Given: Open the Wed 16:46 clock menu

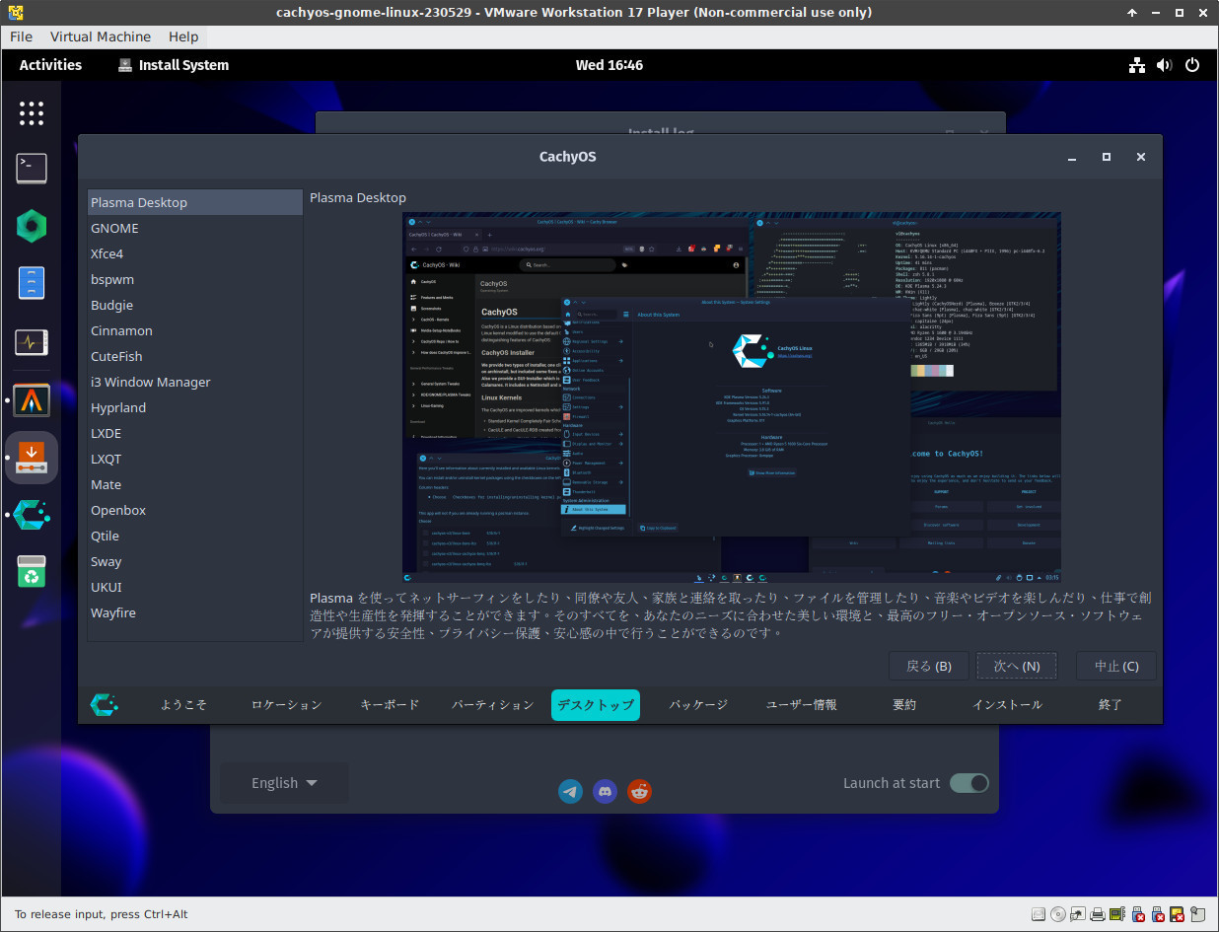Looking at the screenshot, I should (x=609, y=65).
